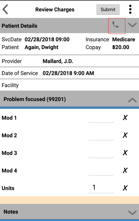Clear Mod 4 with its X icon

tap(125, 170)
